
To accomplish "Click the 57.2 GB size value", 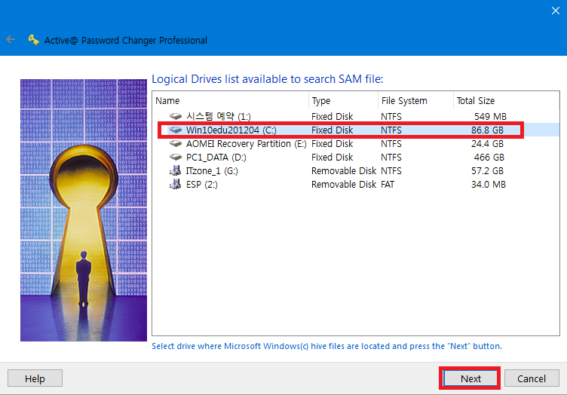I will (487, 170).
